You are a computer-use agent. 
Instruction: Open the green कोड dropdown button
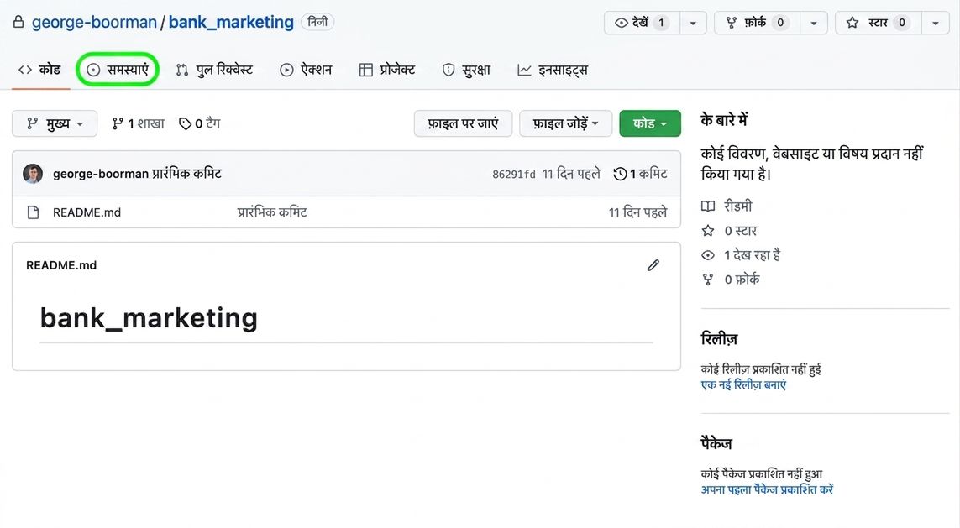click(x=649, y=123)
